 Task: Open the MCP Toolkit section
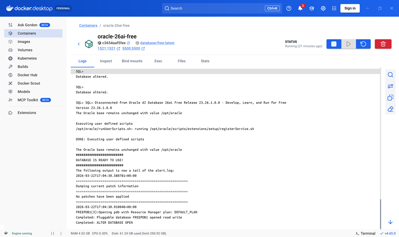(x=28, y=99)
